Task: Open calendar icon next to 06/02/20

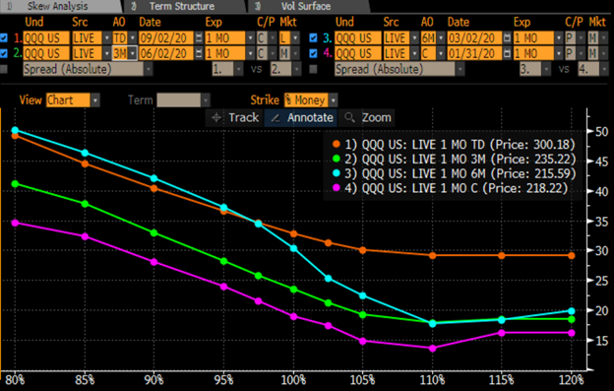Action: pos(199,53)
